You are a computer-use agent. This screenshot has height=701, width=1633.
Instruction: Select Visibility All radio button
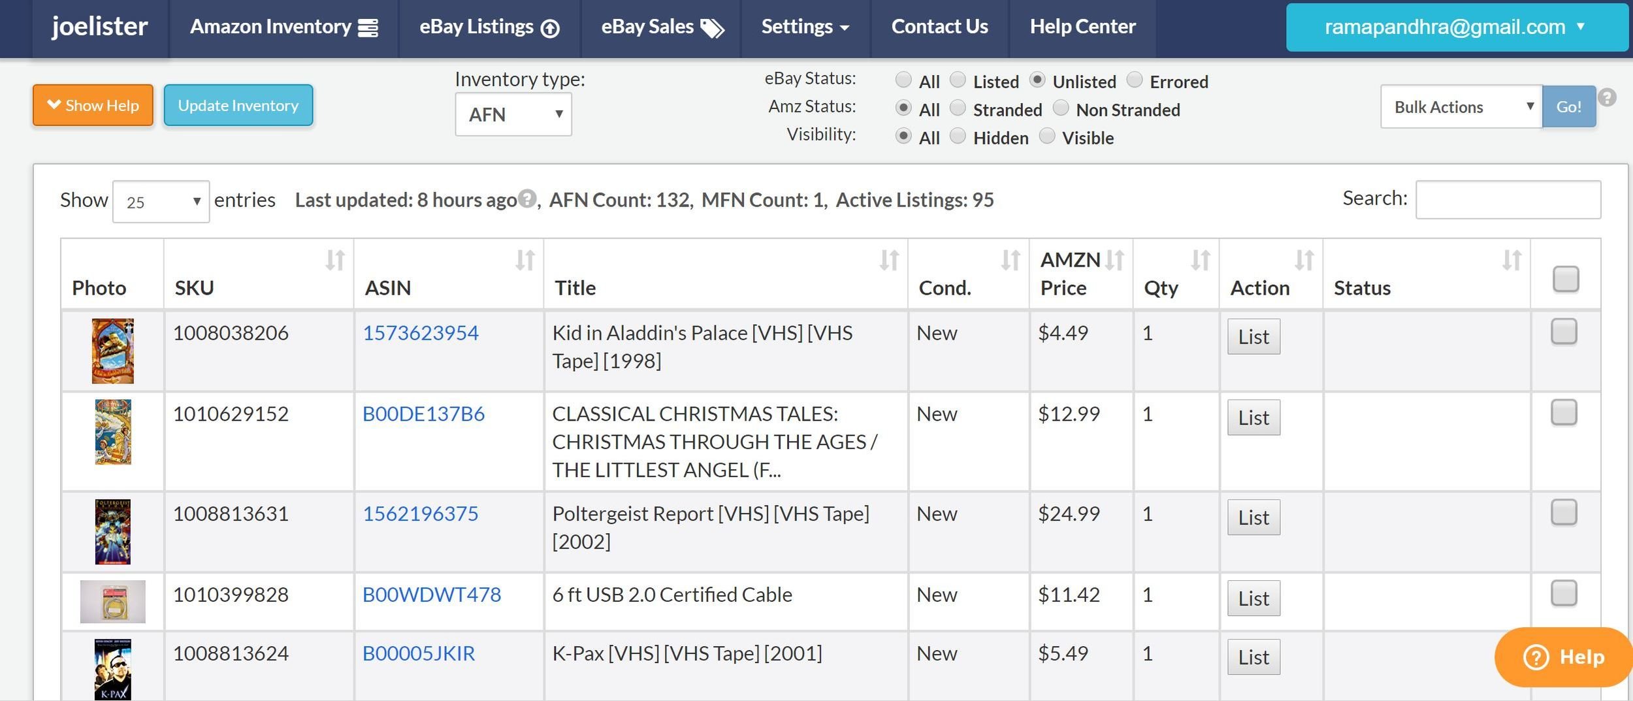point(903,136)
